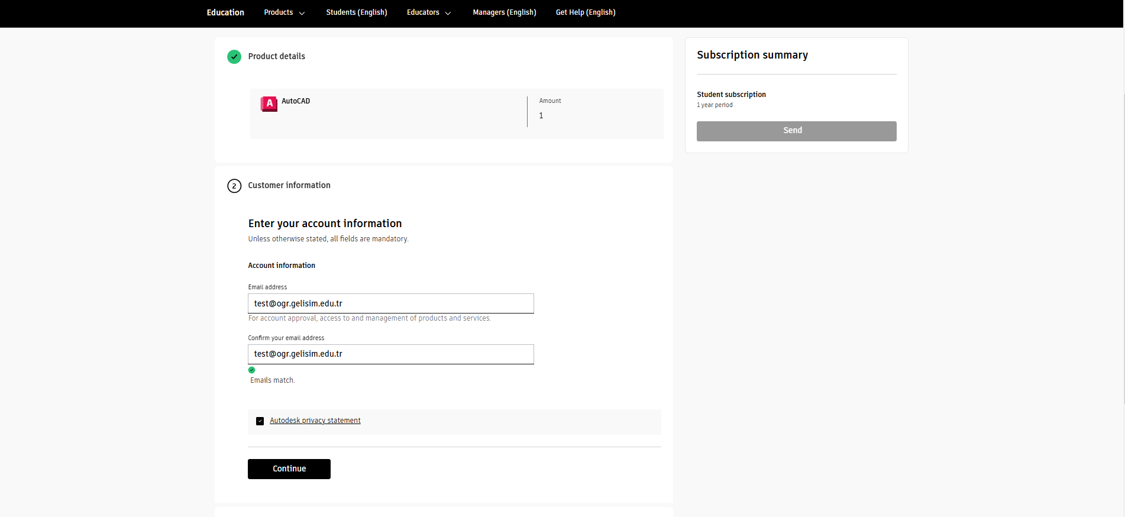Screen dimensions: 1125x517
Task: Click the green Product details checkmark icon
Action: tap(234, 57)
